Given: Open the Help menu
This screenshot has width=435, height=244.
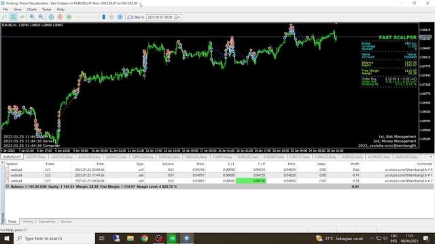Looking at the screenshot, I should (60, 9).
